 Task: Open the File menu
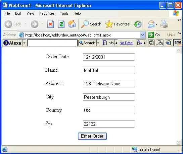(7, 13)
